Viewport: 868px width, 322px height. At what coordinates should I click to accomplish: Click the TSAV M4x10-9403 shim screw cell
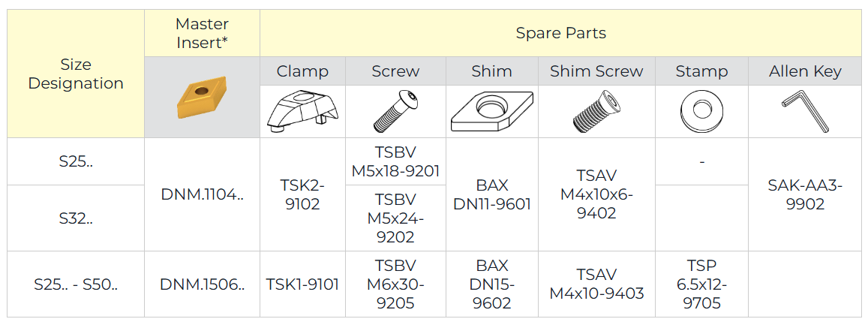(x=596, y=284)
